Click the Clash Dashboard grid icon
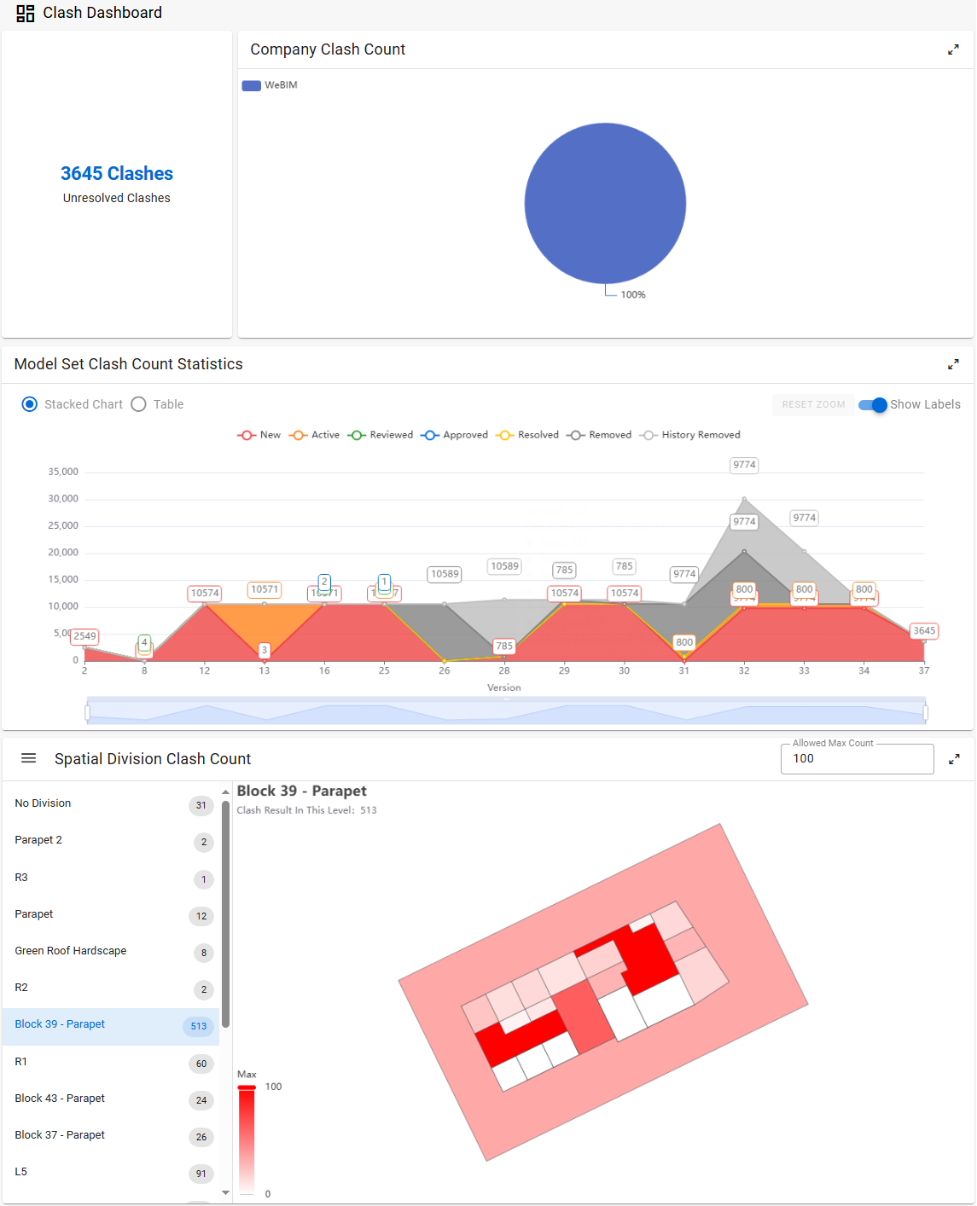 26,13
